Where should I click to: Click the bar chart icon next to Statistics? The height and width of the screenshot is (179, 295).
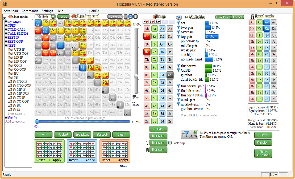(186, 17)
